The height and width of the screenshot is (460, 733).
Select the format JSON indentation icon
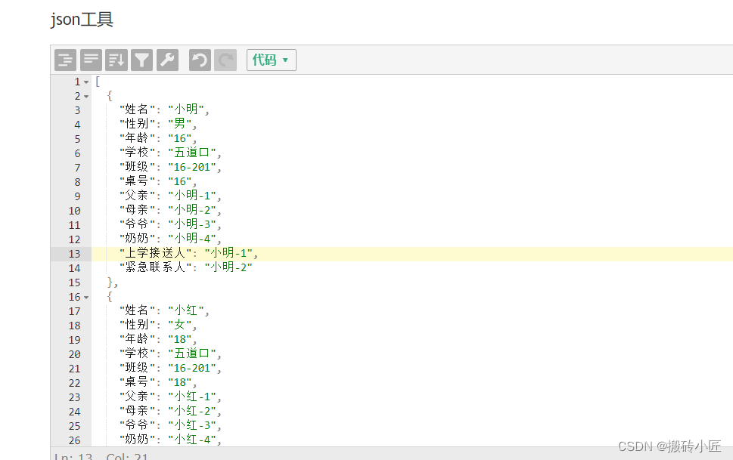[x=64, y=60]
